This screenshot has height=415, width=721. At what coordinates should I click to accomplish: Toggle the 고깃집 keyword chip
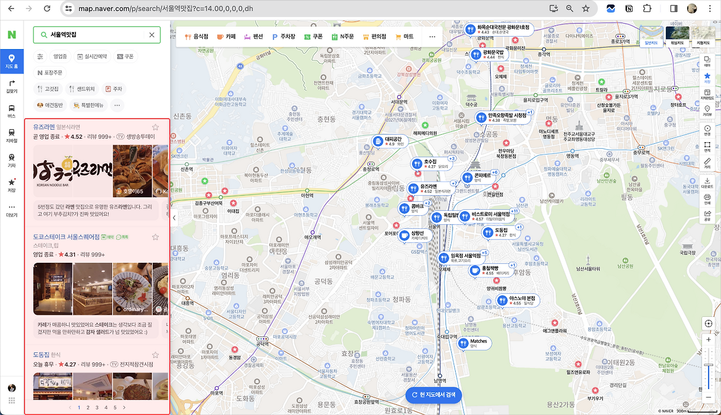(48, 89)
